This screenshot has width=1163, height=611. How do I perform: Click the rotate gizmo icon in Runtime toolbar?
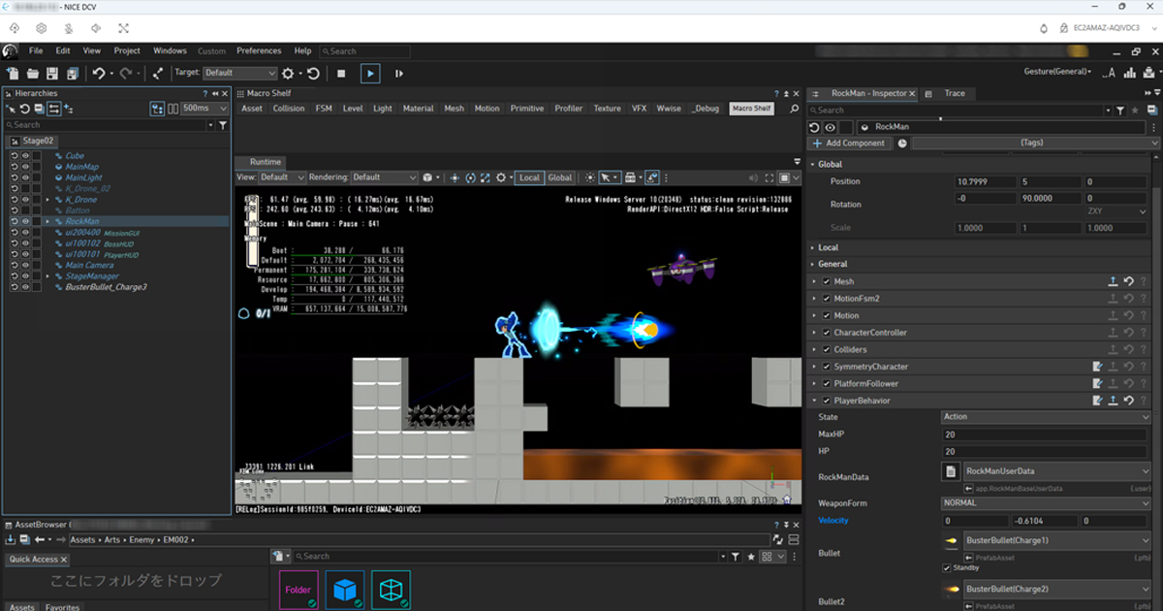[470, 177]
